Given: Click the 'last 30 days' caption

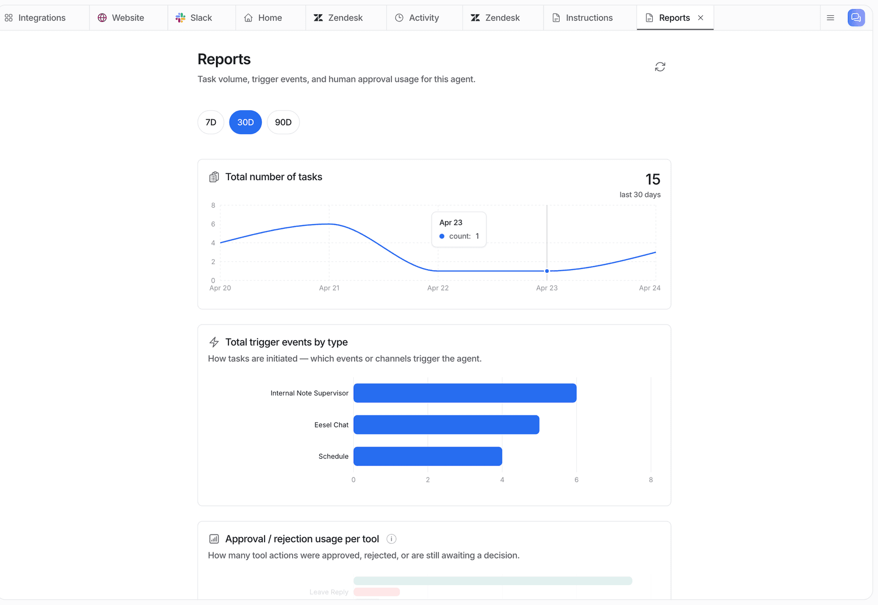Looking at the screenshot, I should [640, 194].
